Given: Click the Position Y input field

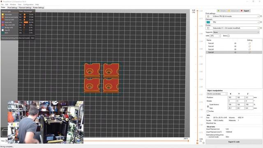Looking at the screenshot, I should pyautogui.click(x=240, y=97).
